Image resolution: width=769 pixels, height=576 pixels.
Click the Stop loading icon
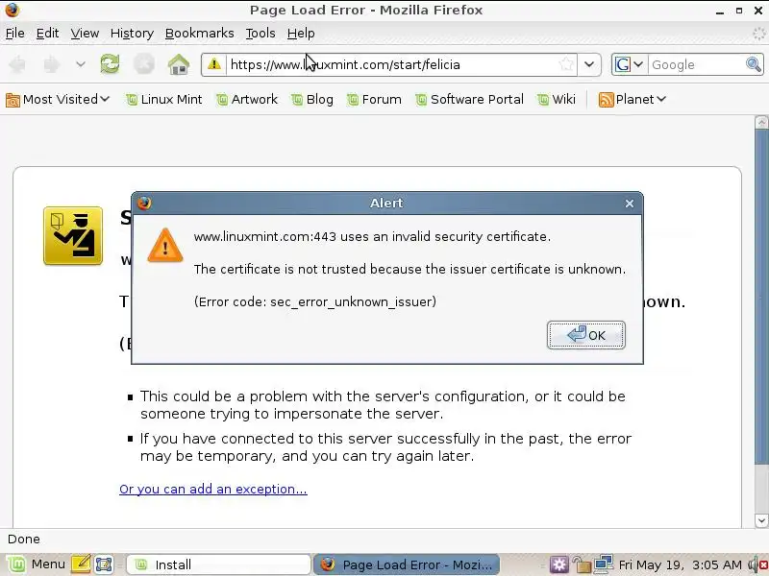tap(144, 64)
